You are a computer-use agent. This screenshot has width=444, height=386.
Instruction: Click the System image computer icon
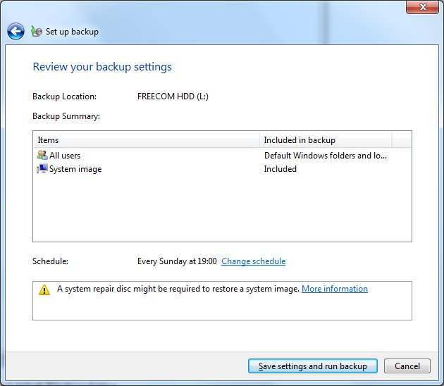42,169
